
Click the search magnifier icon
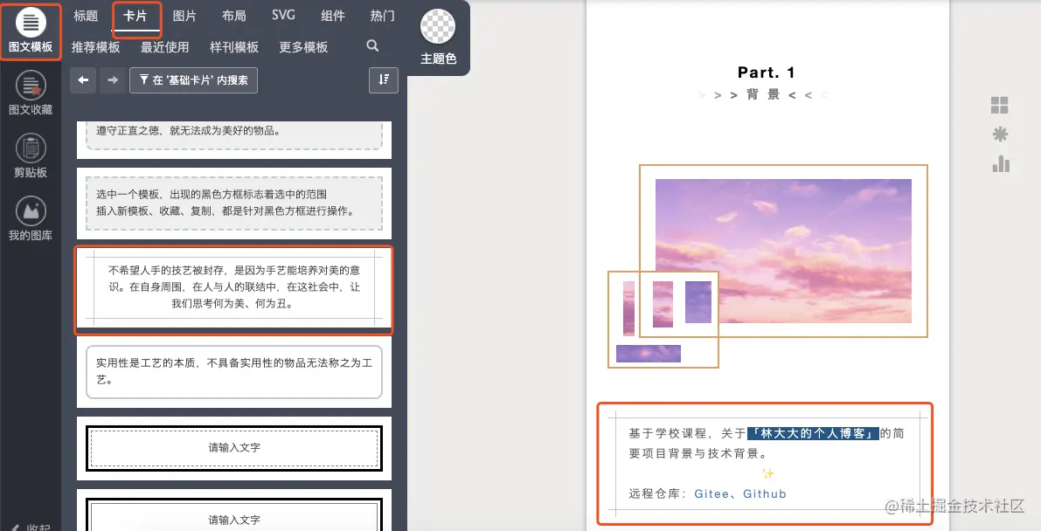[x=372, y=45]
